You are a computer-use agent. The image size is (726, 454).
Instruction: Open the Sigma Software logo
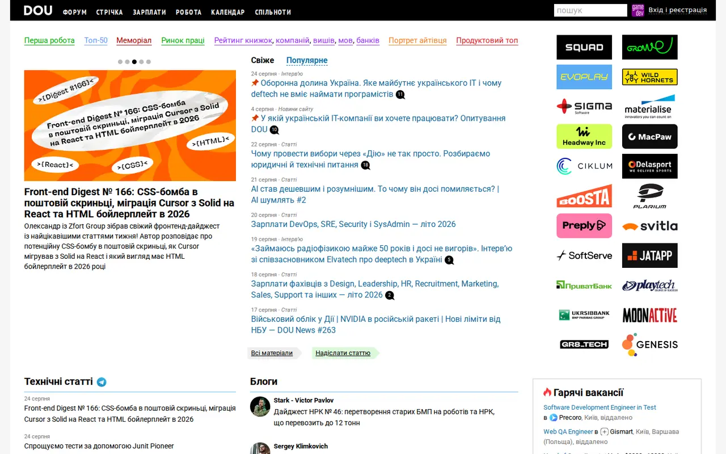[584, 107]
